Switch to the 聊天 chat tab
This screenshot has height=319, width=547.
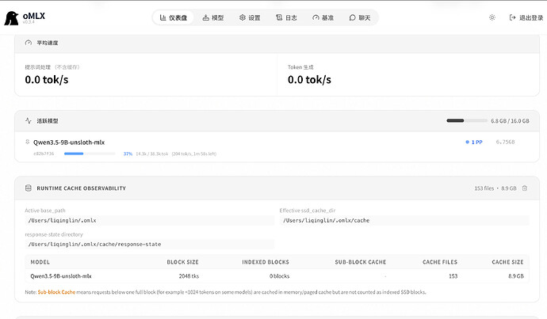[360, 17]
